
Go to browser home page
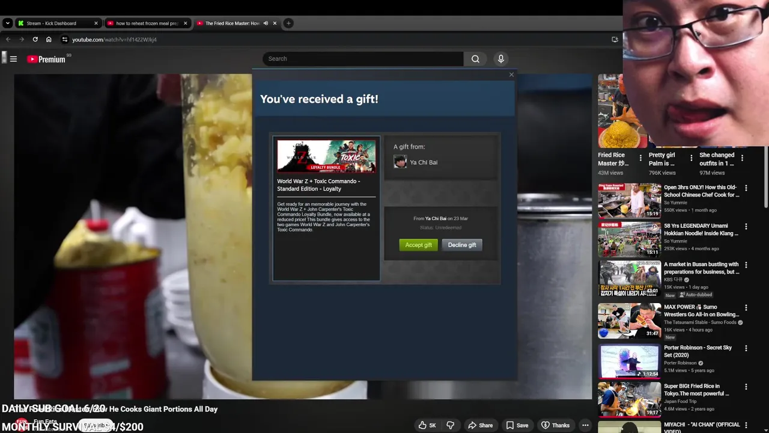(x=49, y=40)
